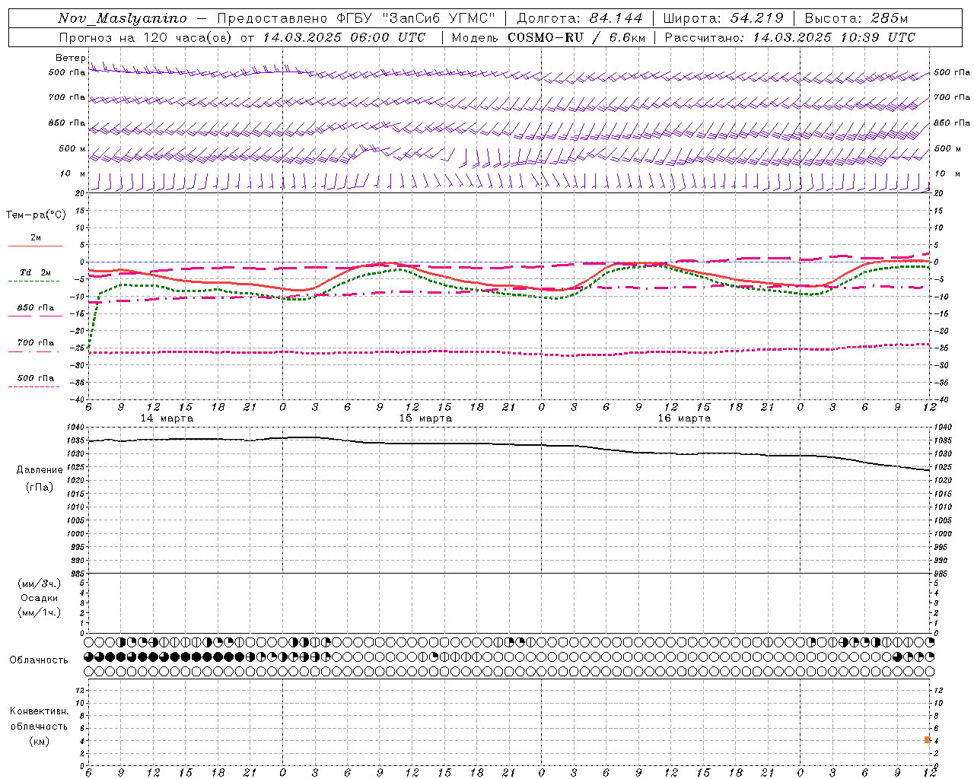This screenshot has width=974, height=779.
Task: Click the latitude value Широта: 54.219
Action: (x=724, y=18)
